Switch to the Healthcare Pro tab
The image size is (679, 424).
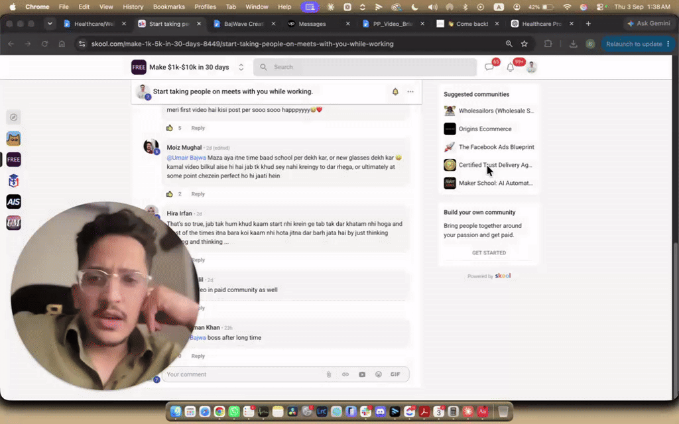coord(541,24)
